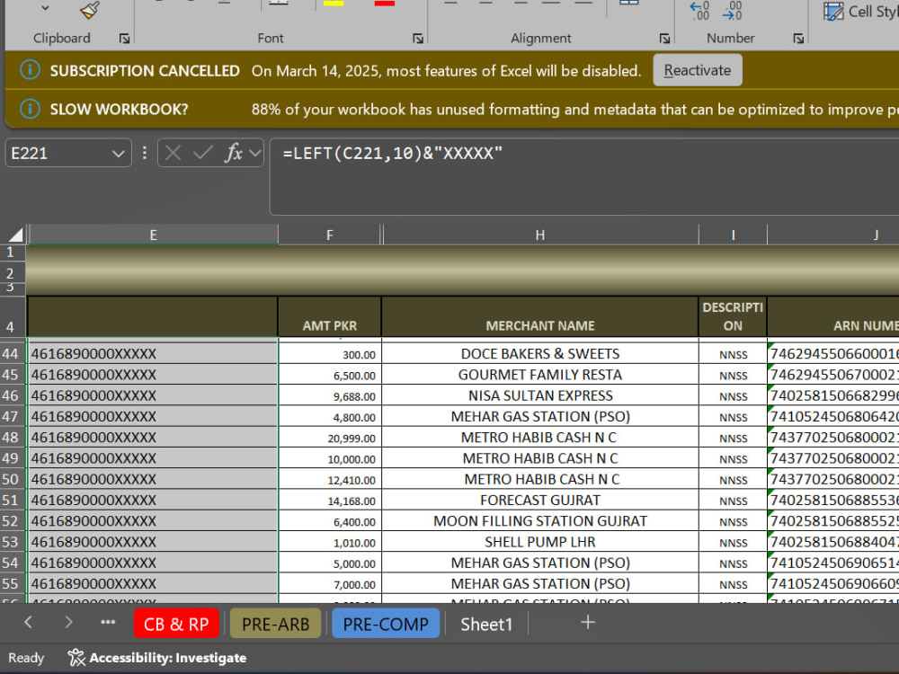Click the Fill Color yellow swatch
The image size is (899, 674).
click(334, 3)
